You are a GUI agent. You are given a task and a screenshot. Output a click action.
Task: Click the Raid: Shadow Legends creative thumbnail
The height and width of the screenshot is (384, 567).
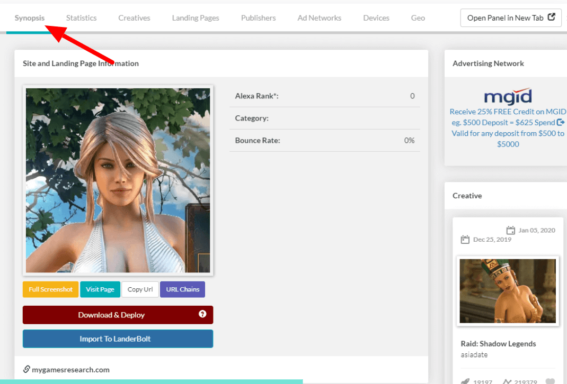click(x=508, y=291)
